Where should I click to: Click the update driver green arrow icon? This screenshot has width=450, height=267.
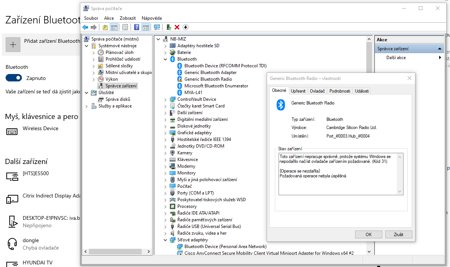coord(169,27)
